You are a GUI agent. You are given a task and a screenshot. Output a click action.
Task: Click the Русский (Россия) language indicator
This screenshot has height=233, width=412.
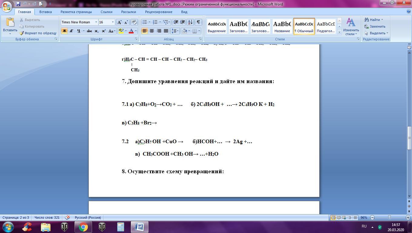[x=88, y=218]
